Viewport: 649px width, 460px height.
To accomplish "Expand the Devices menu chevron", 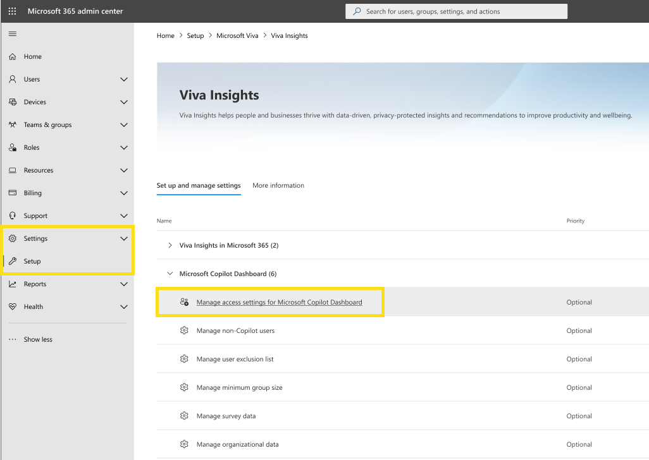I will click(x=124, y=102).
